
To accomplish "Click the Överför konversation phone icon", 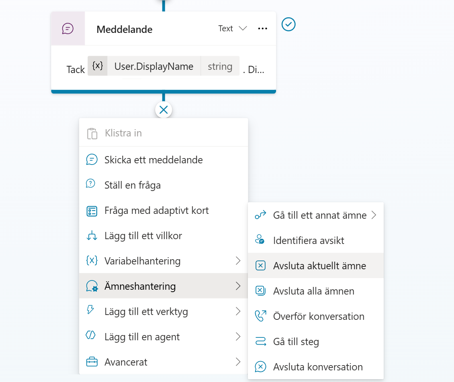I will (x=261, y=316).
